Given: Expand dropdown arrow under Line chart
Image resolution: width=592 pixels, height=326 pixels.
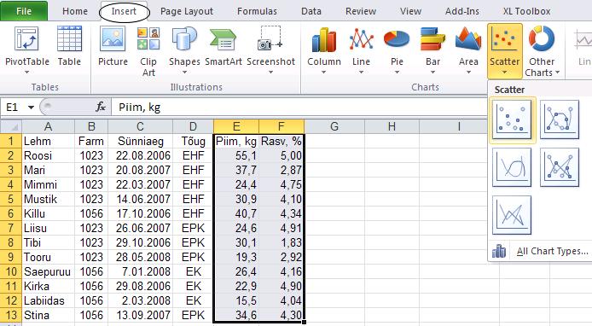Looking at the screenshot, I should coord(361,73).
